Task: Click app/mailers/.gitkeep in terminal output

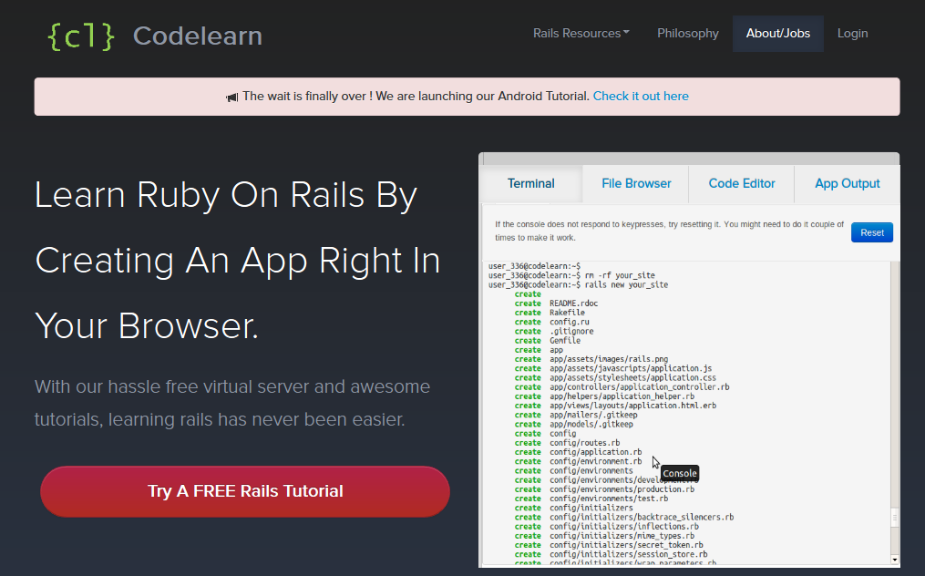Action: point(593,415)
